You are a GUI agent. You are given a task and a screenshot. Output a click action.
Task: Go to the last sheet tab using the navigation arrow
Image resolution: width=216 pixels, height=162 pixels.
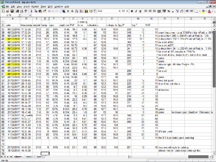[11, 157]
